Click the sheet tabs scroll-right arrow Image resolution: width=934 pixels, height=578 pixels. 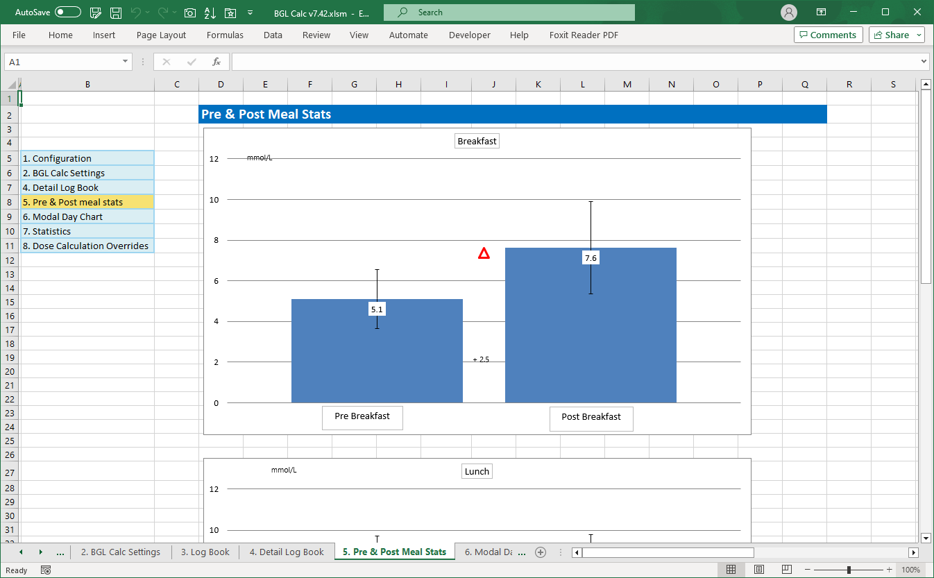(40, 552)
